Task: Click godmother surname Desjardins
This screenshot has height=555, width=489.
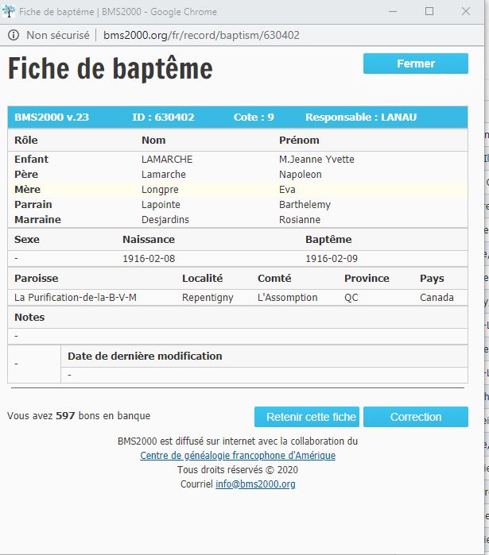Action: point(165,220)
